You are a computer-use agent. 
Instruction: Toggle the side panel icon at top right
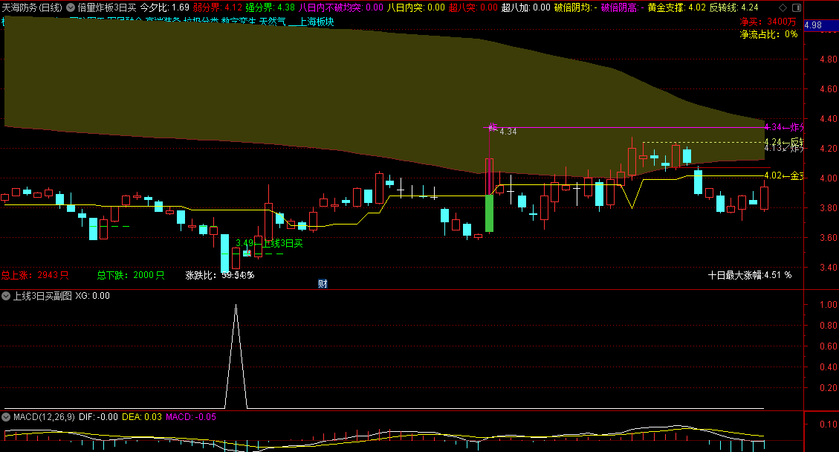tap(796, 7)
